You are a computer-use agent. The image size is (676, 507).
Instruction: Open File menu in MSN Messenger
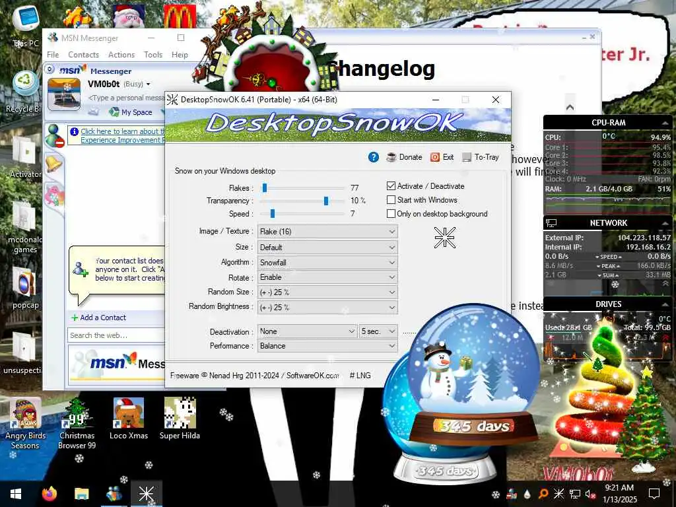[x=53, y=55]
